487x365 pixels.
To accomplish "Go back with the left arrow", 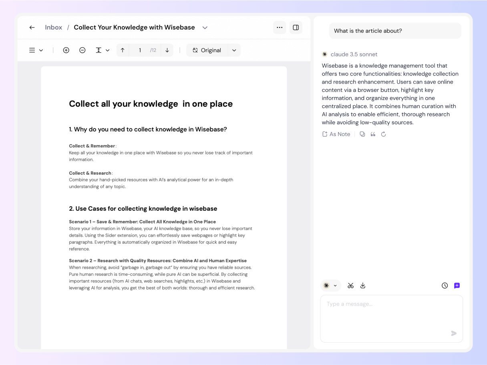I will pos(32,28).
